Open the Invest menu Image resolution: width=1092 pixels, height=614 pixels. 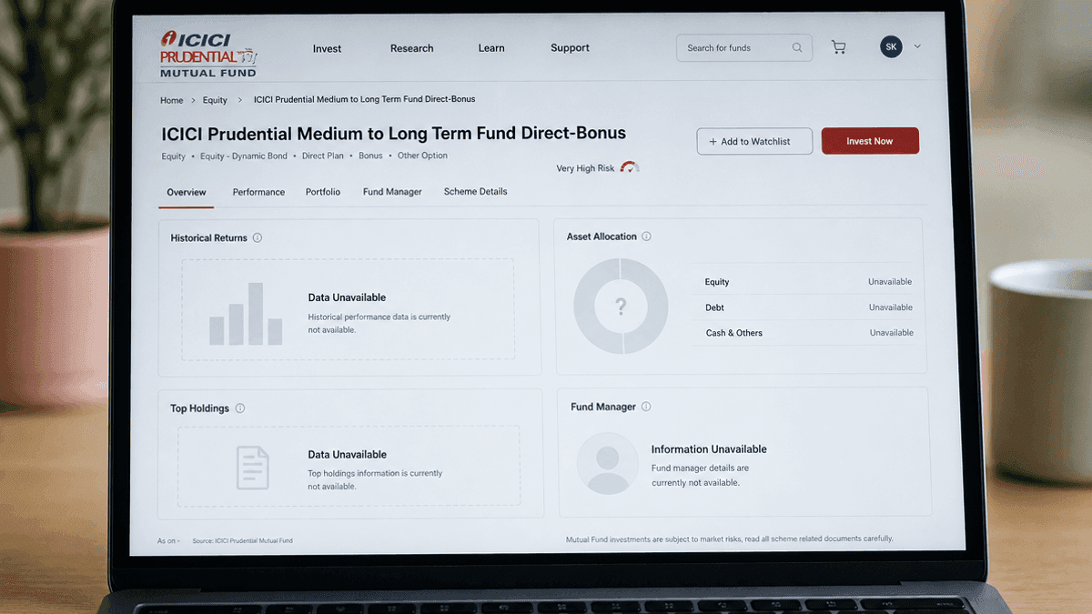coord(327,49)
